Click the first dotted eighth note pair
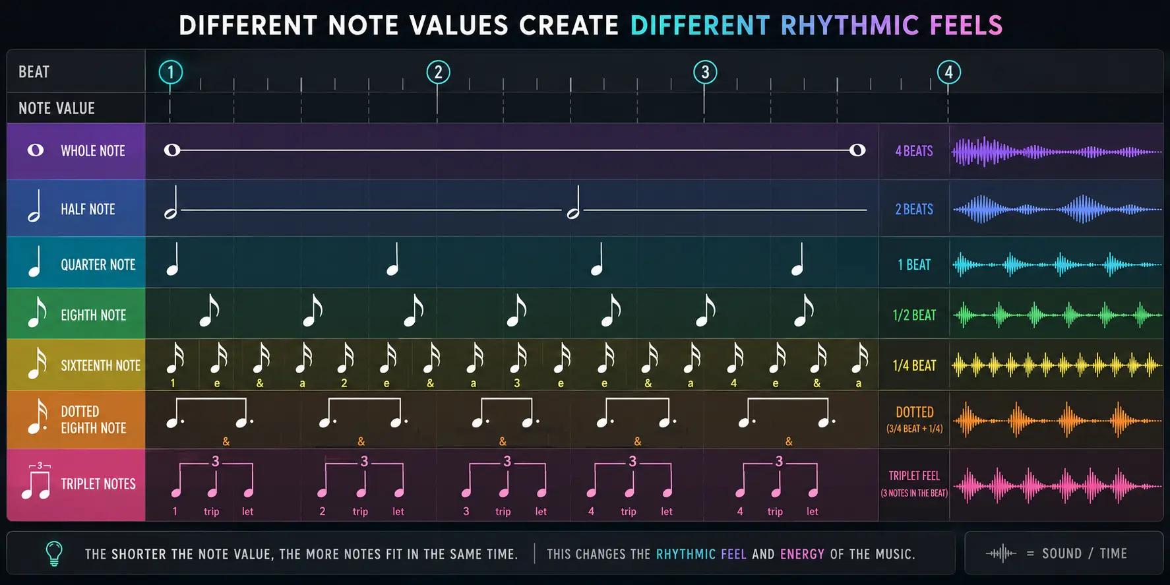 pyautogui.click(x=210, y=414)
